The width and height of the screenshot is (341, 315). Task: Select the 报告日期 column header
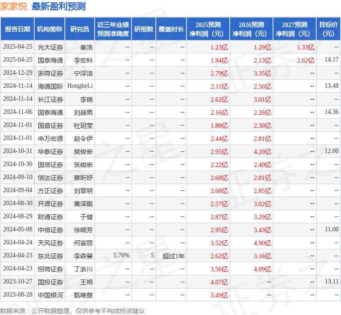pyautogui.click(x=18, y=29)
